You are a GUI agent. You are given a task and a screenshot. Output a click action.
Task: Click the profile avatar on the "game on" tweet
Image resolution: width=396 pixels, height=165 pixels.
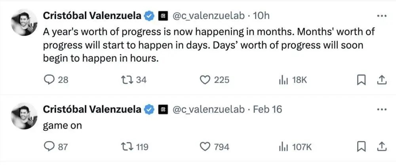(24, 116)
